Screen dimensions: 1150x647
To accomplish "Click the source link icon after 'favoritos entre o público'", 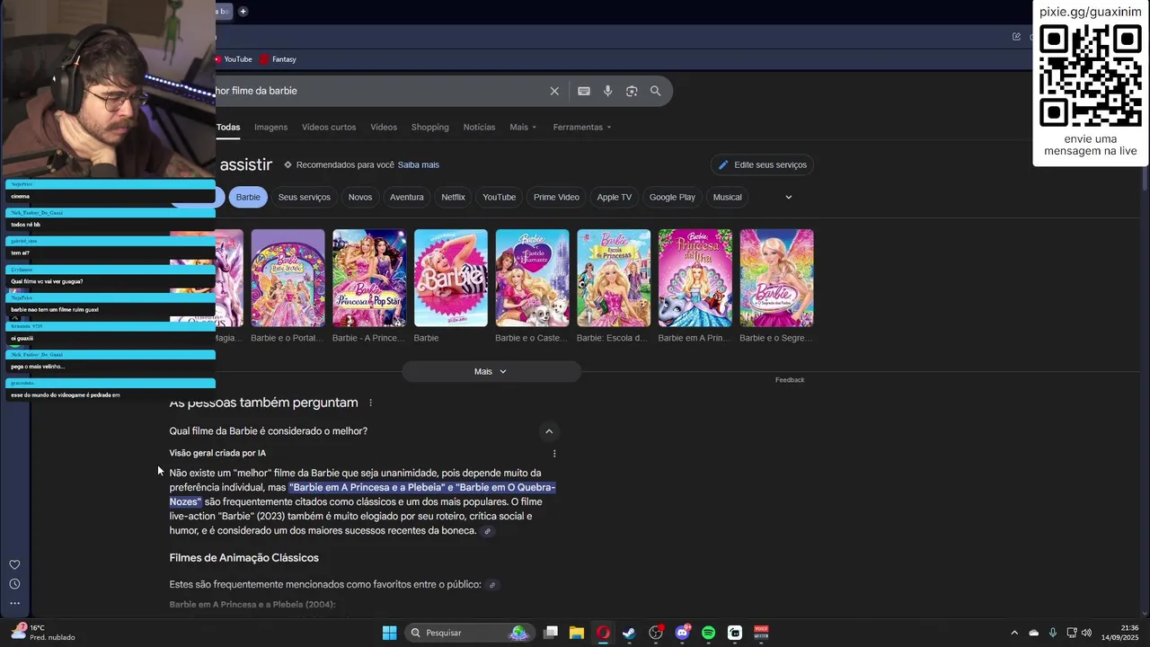I will tap(492, 585).
